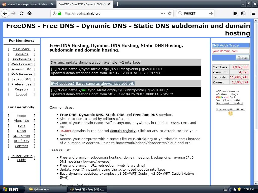Open the Contact link
The width and height of the screenshot is (258, 193).
tap(21, 146)
